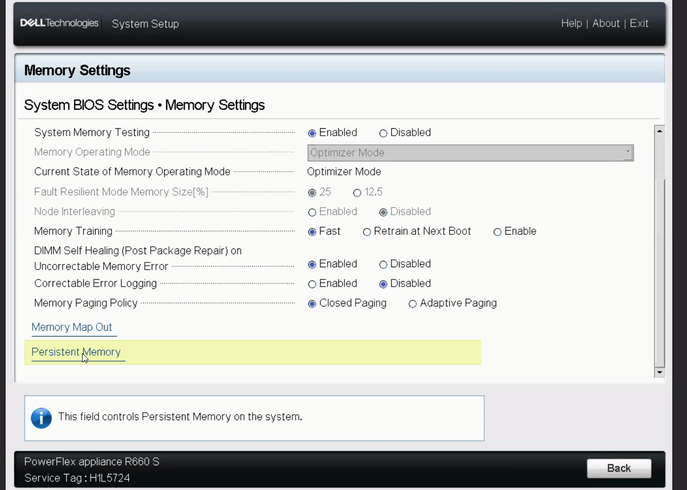
Task: Disable System Memory Testing
Action: click(x=383, y=133)
